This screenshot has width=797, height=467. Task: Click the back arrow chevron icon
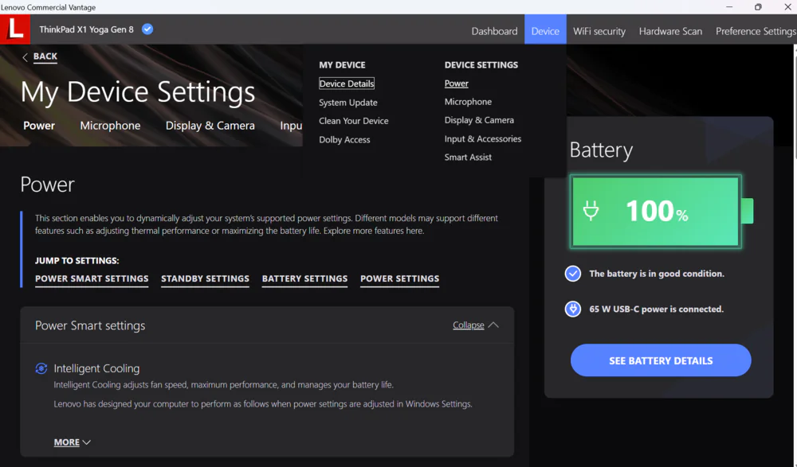(25, 57)
